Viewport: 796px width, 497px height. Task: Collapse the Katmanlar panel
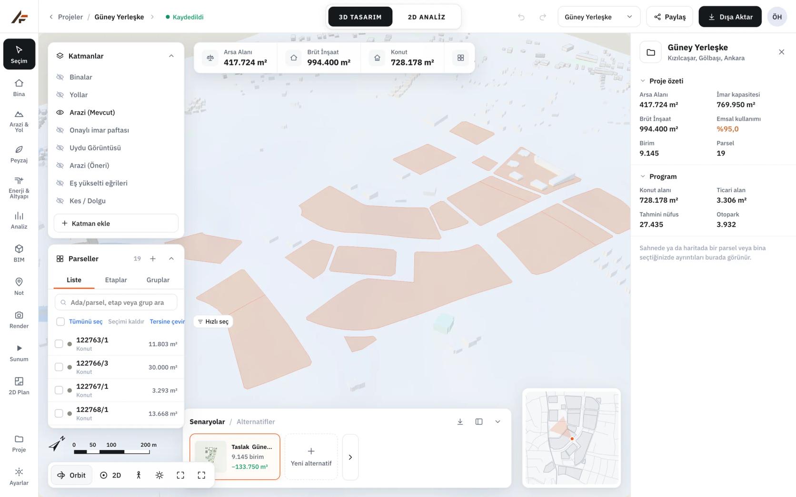pos(171,56)
